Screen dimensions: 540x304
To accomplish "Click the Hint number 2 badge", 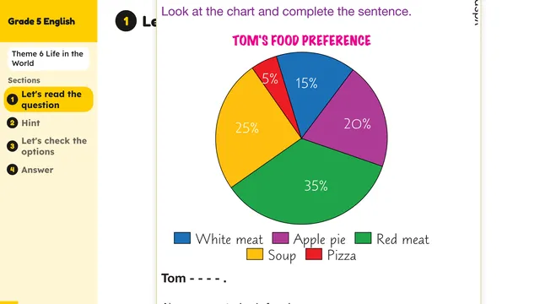I will [13, 122].
